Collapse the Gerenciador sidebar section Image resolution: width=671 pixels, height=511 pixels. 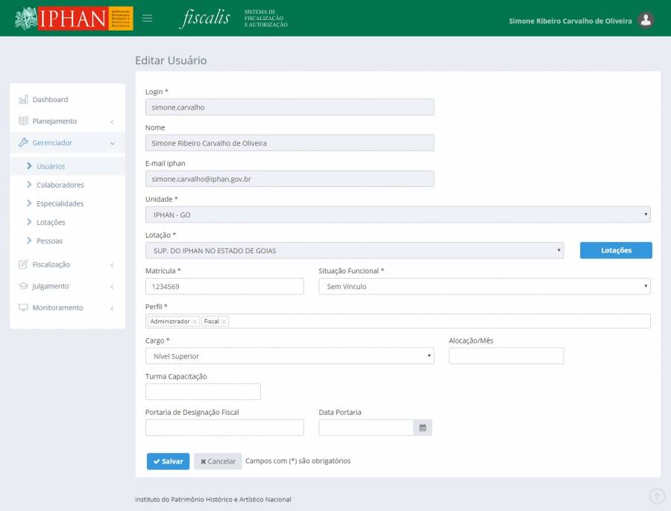(52, 143)
